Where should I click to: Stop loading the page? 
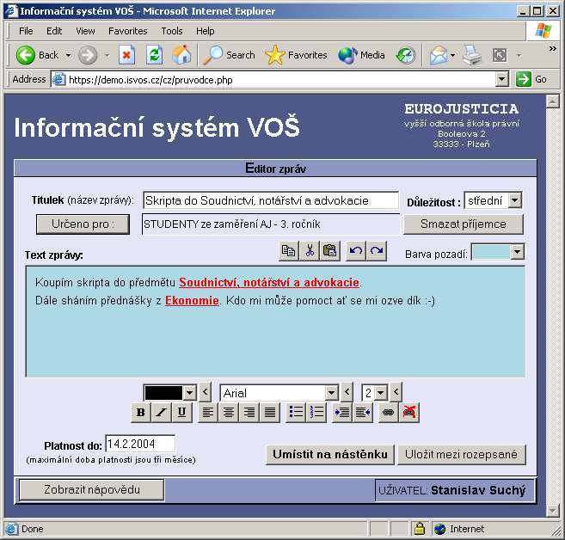[126, 56]
